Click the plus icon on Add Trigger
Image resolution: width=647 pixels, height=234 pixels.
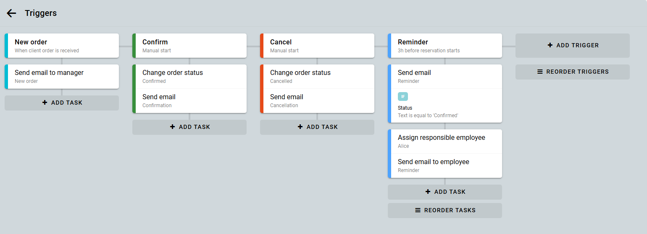550,45
